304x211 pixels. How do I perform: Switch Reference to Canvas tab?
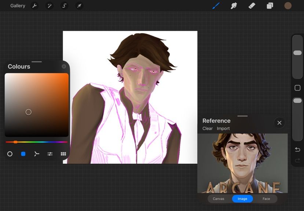219,199
